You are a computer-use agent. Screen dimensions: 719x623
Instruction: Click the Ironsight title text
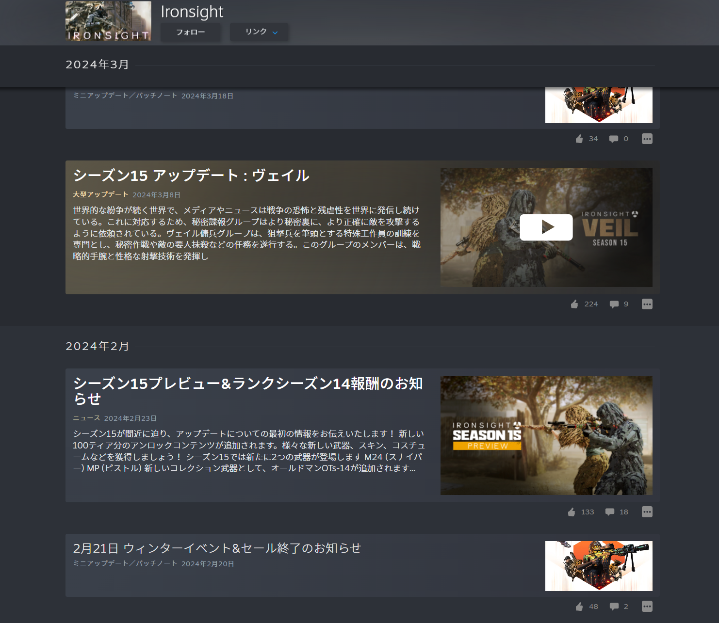pyautogui.click(x=192, y=12)
